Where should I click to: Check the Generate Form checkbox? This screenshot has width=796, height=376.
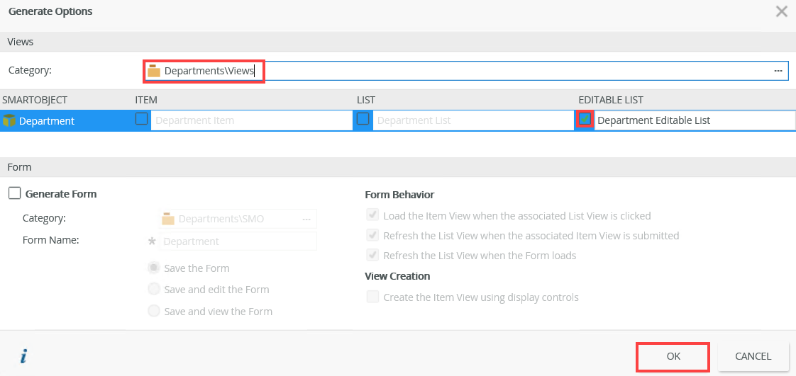click(x=14, y=193)
